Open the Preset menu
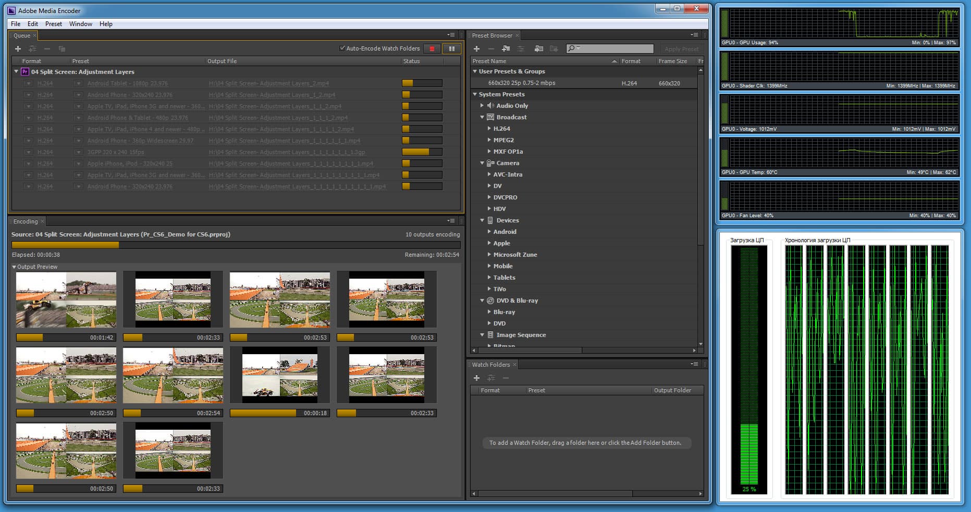971x512 pixels. point(53,24)
